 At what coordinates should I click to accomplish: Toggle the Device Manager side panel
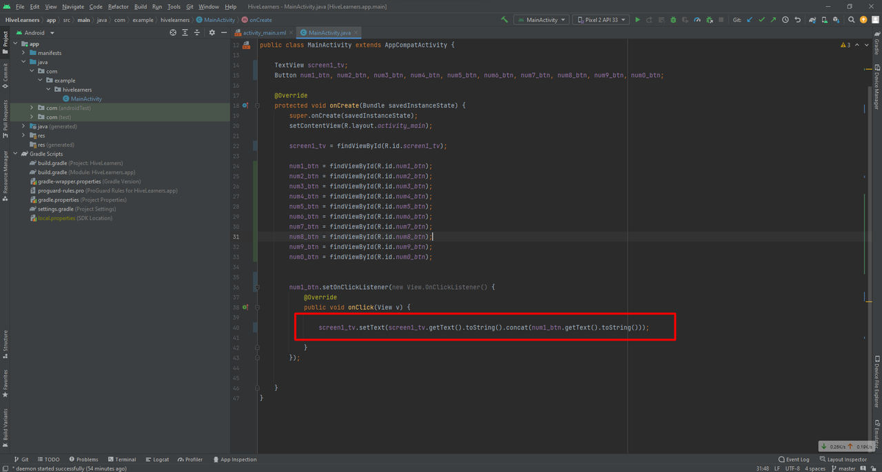(876, 87)
